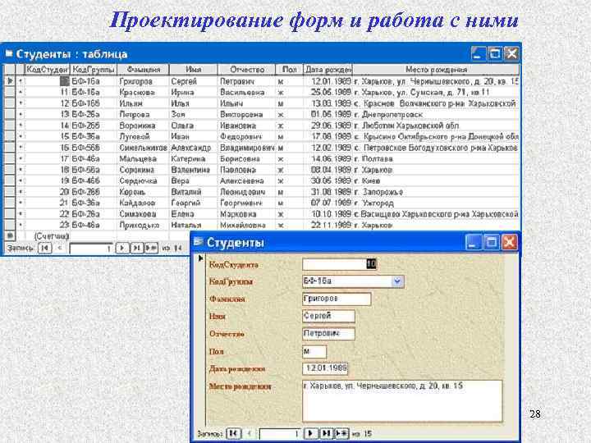591x443 pixels.
Task: Close the Студенты : таблица window
Action: point(512,53)
